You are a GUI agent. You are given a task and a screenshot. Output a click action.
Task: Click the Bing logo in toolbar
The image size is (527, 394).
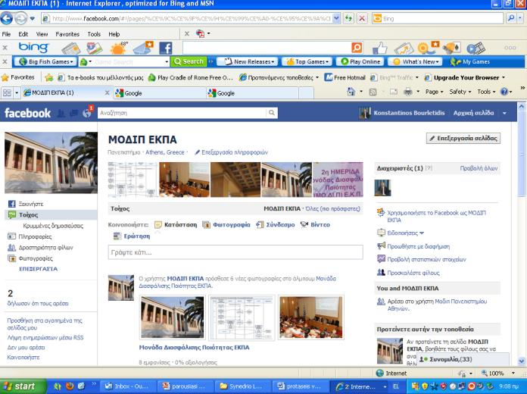click(x=33, y=48)
